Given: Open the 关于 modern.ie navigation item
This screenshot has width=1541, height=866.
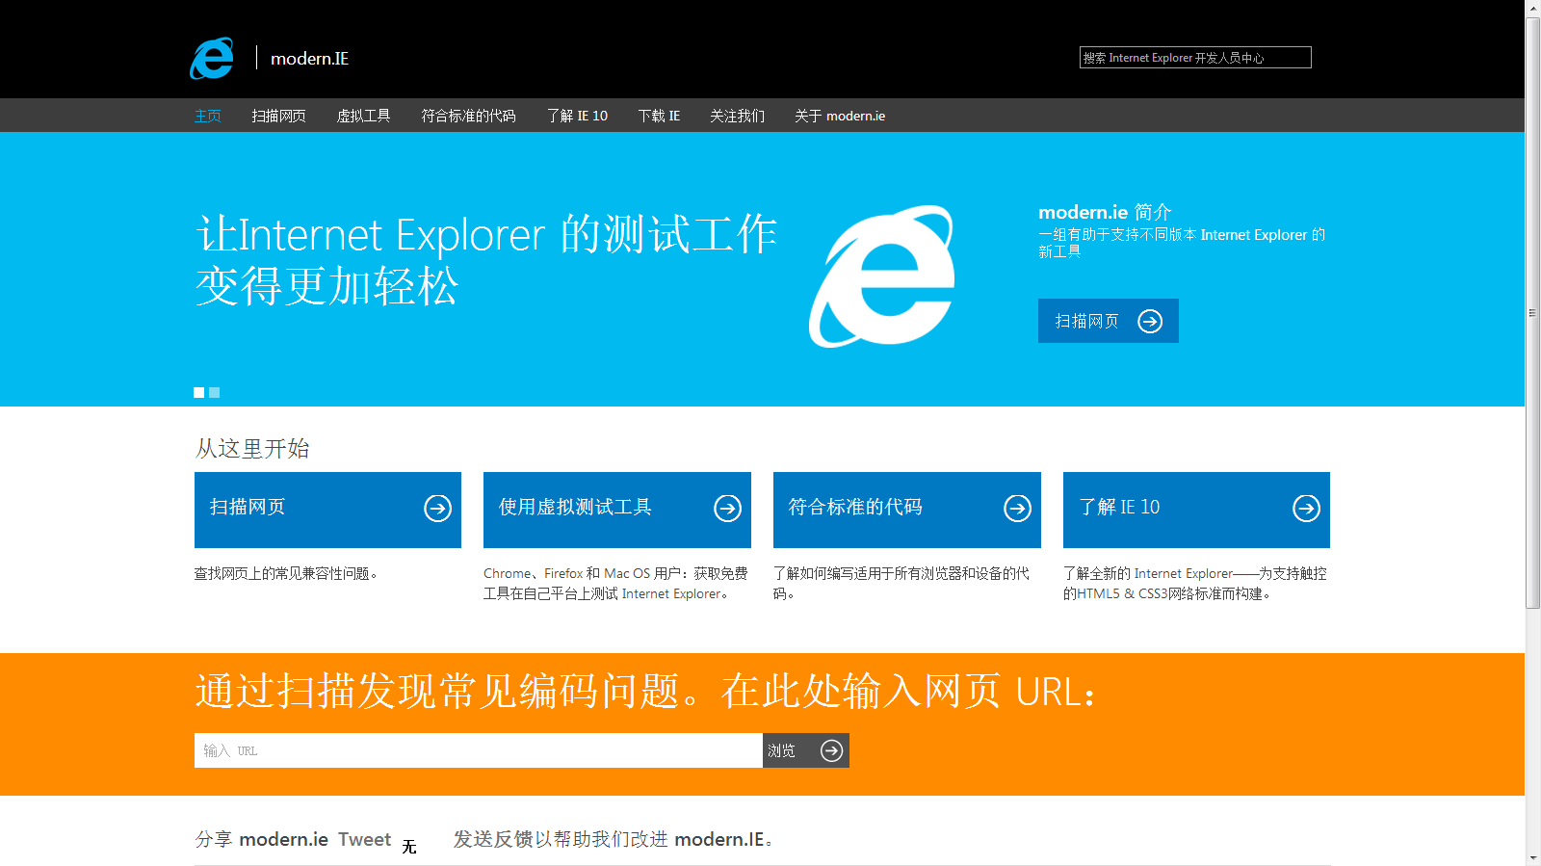Looking at the screenshot, I should [x=840, y=116].
